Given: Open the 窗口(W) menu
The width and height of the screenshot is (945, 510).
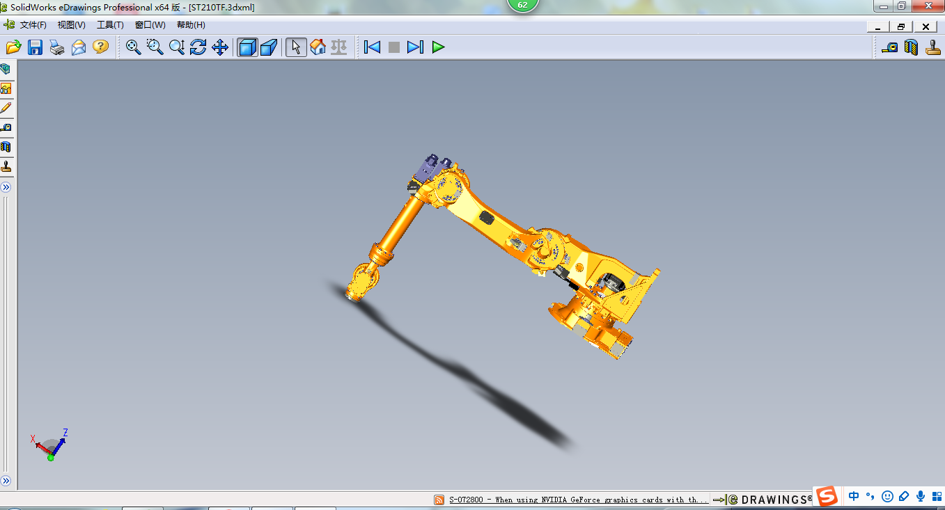Looking at the screenshot, I should [x=148, y=24].
